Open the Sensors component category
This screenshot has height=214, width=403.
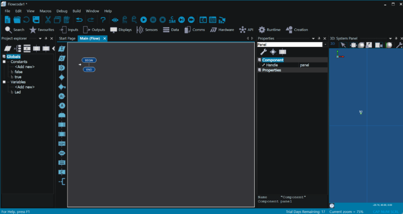(147, 30)
